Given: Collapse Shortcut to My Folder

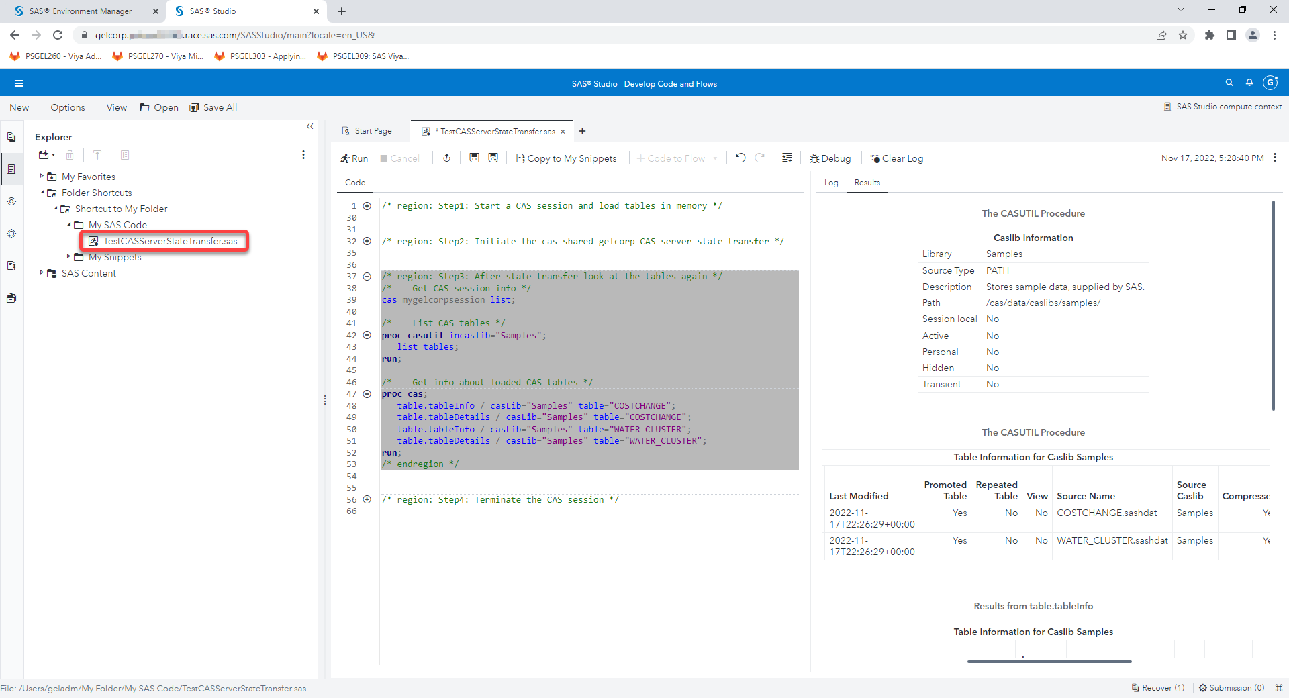Looking at the screenshot, I should coord(55,208).
